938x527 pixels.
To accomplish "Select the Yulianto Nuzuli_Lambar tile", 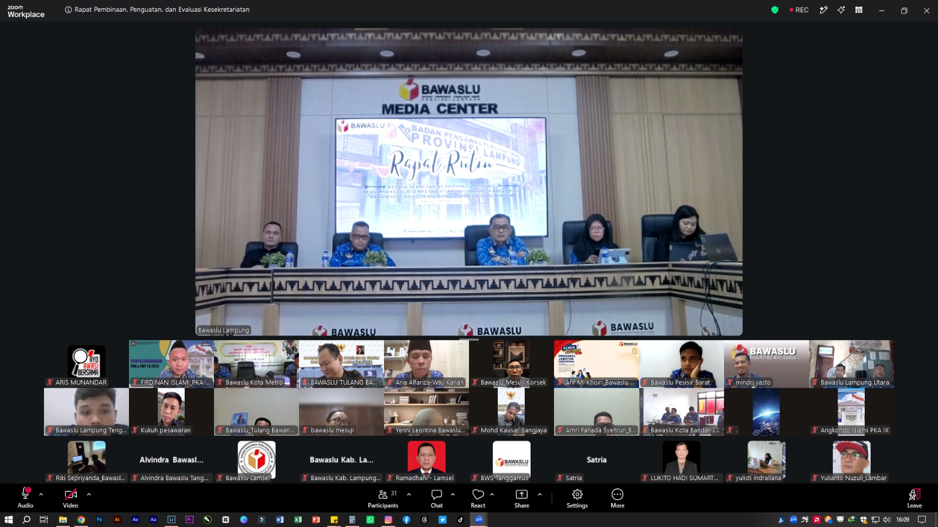I will [x=851, y=460].
